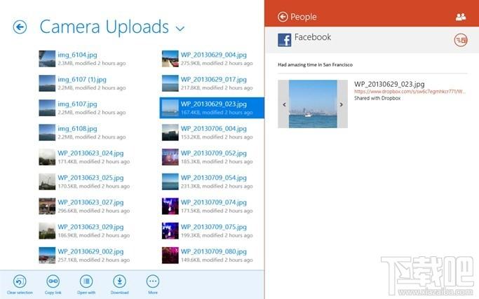Show previous image in share preview
The image size is (479, 299).
(284, 104)
